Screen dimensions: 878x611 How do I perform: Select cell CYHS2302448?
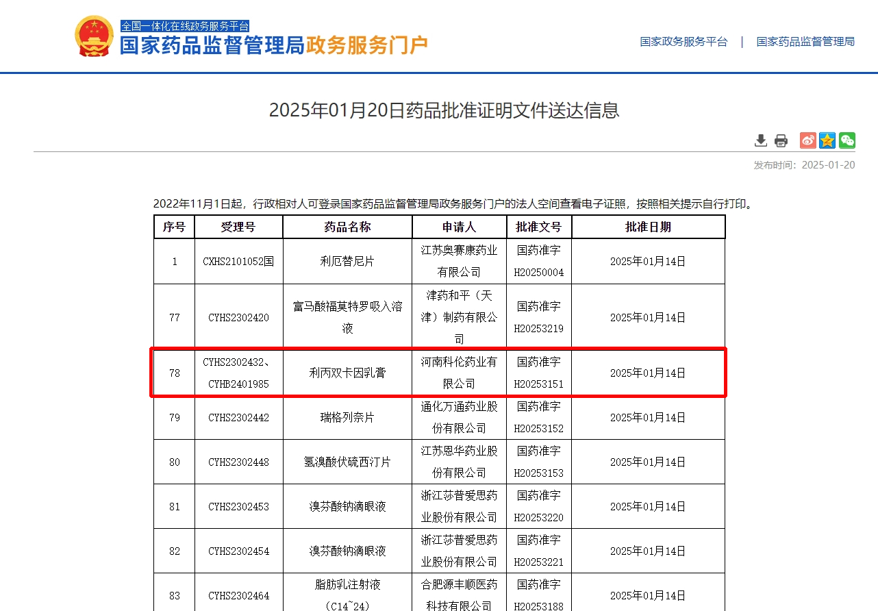238,462
